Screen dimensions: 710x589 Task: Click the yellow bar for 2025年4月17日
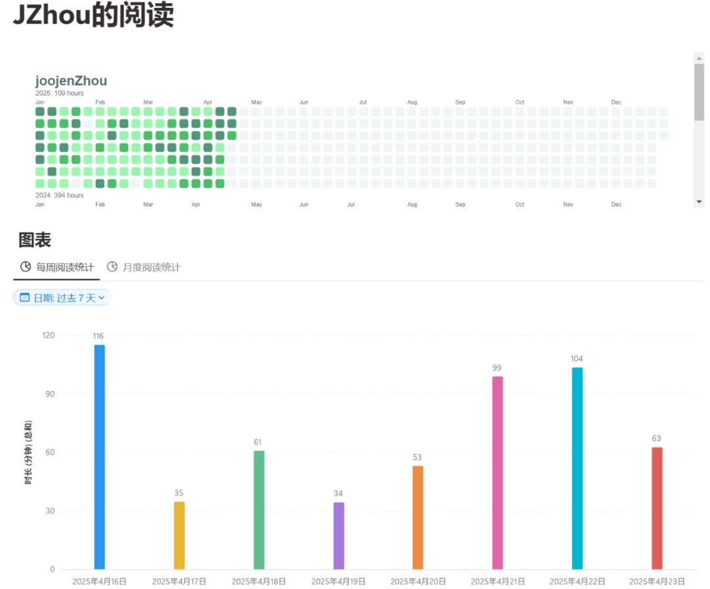tap(179, 535)
